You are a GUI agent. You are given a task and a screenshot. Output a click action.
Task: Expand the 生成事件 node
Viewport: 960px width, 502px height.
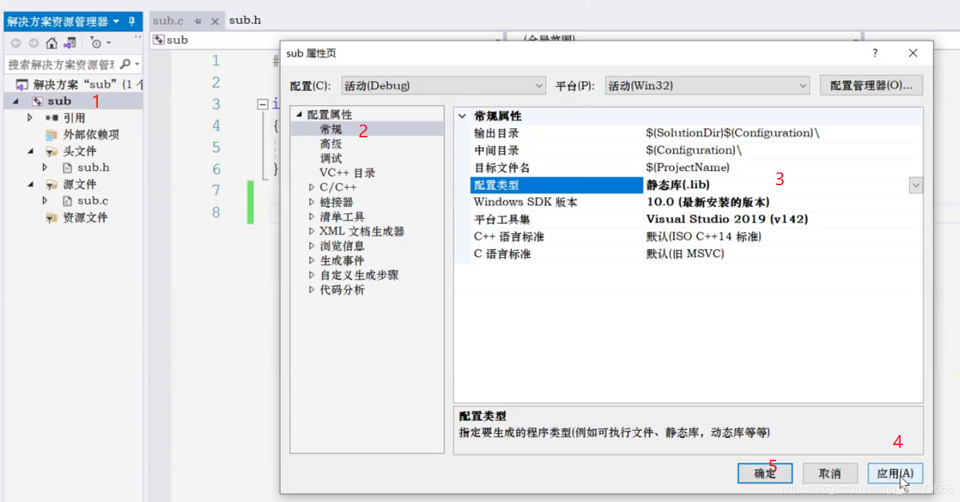tap(312, 261)
